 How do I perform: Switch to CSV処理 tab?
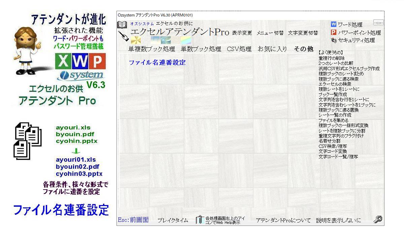coord(239,49)
